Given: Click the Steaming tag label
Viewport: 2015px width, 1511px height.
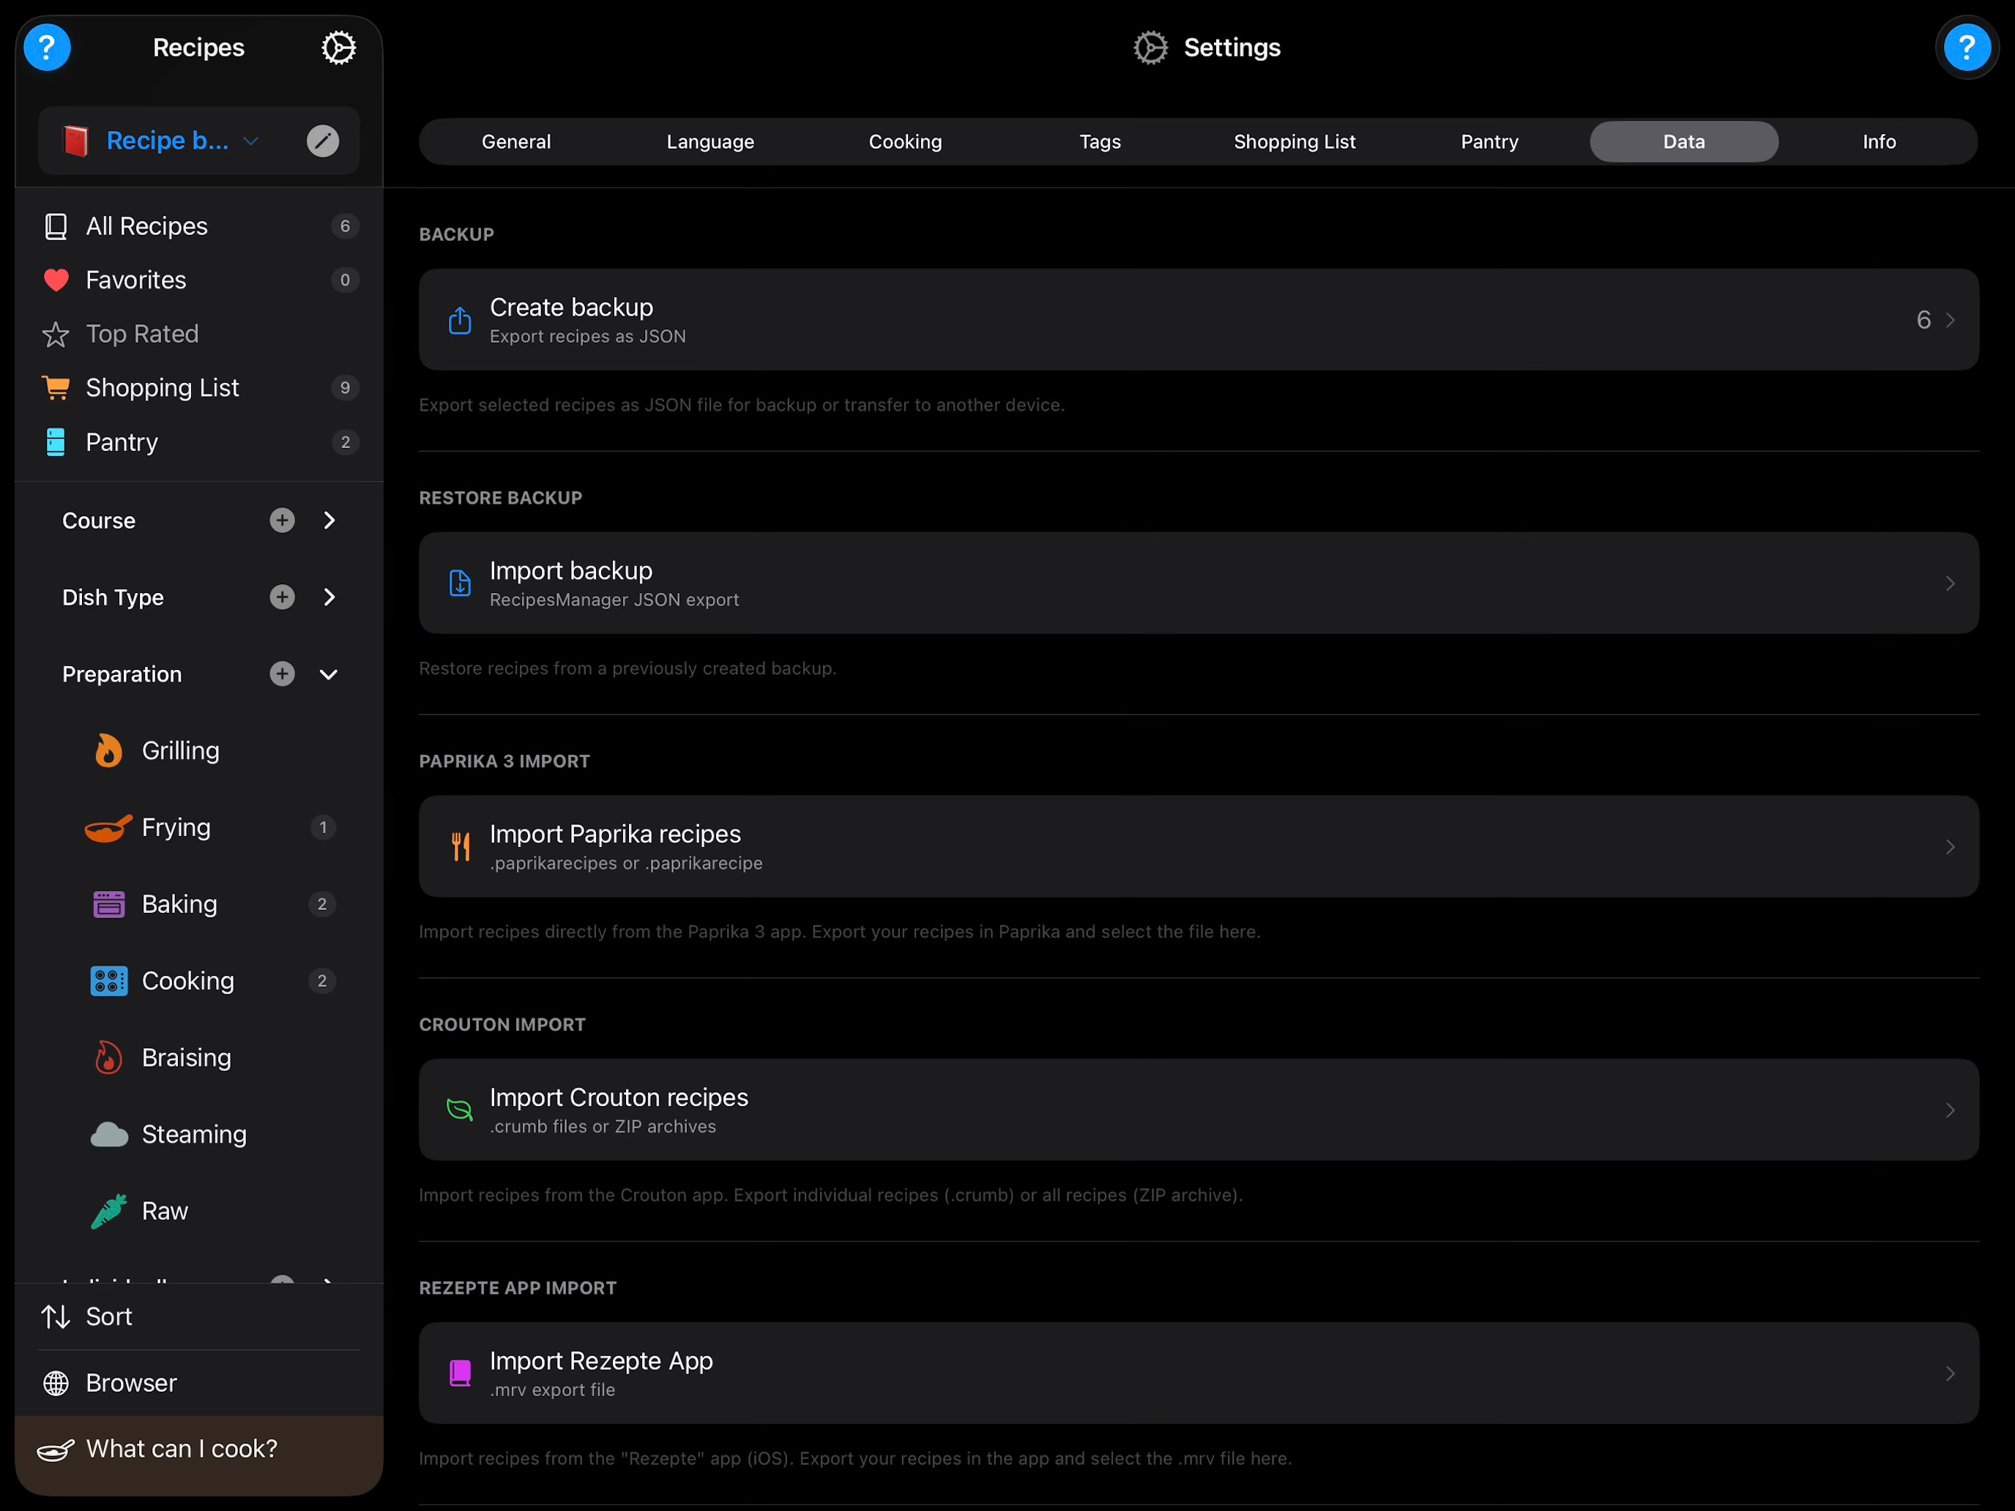Looking at the screenshot, I should (194, 1135).
